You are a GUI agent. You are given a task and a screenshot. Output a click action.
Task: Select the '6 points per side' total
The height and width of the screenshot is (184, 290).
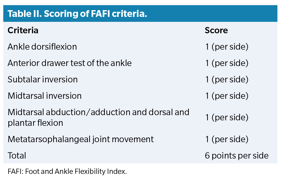coord(237,155)
